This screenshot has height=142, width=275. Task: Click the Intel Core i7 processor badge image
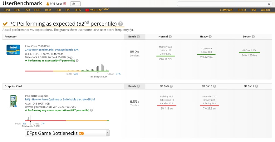[13, 50]
